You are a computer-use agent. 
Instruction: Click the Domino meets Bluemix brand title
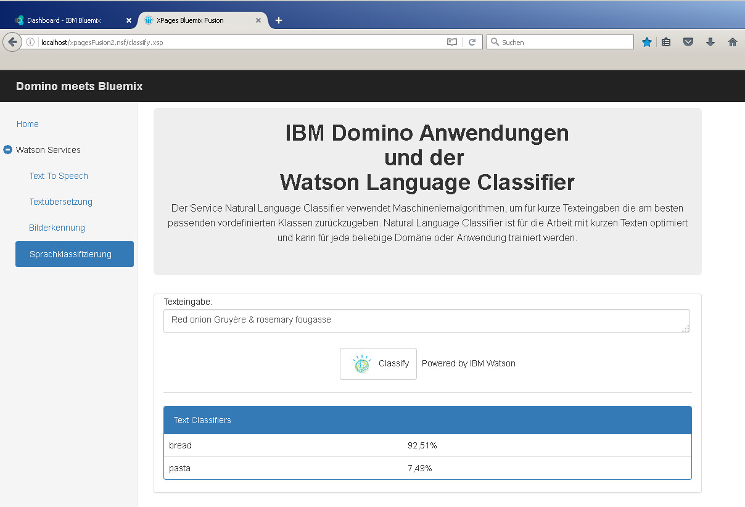[x=79, y=86]
